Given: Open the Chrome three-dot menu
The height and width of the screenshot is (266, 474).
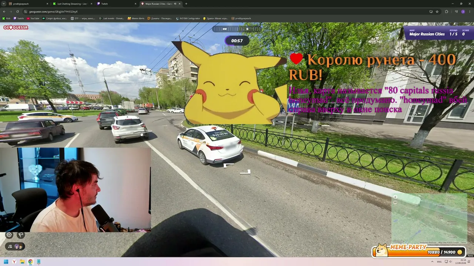Looking at the screenshot, I should click(x=470, y=11).
